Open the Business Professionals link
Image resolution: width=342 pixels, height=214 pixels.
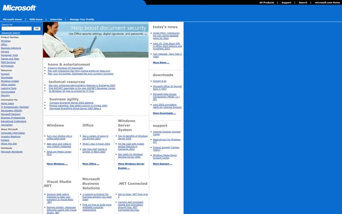13,118
